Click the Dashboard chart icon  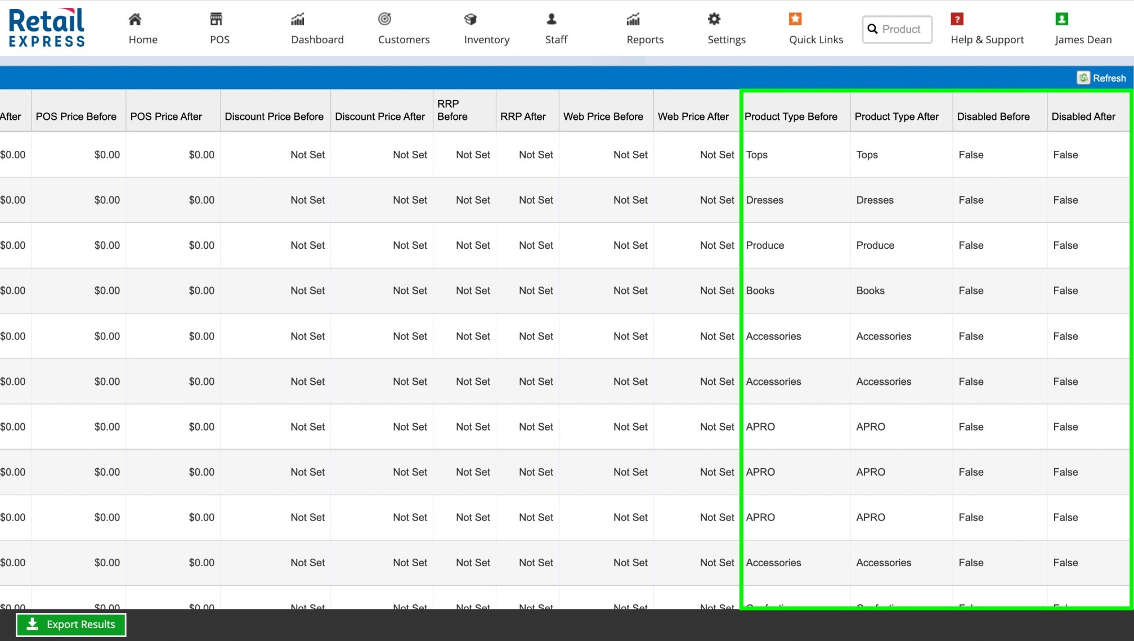click(x=298, y=20)
